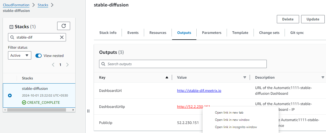
Task: Choose Open link in new tab
Action: [229, 113]
